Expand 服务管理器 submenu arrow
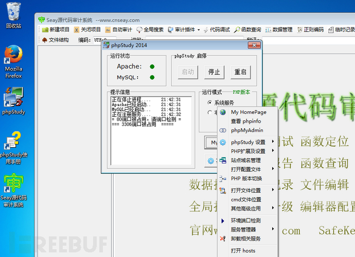Image resolution: width=355 pixels, height=257 pixels. click(273, 229)
